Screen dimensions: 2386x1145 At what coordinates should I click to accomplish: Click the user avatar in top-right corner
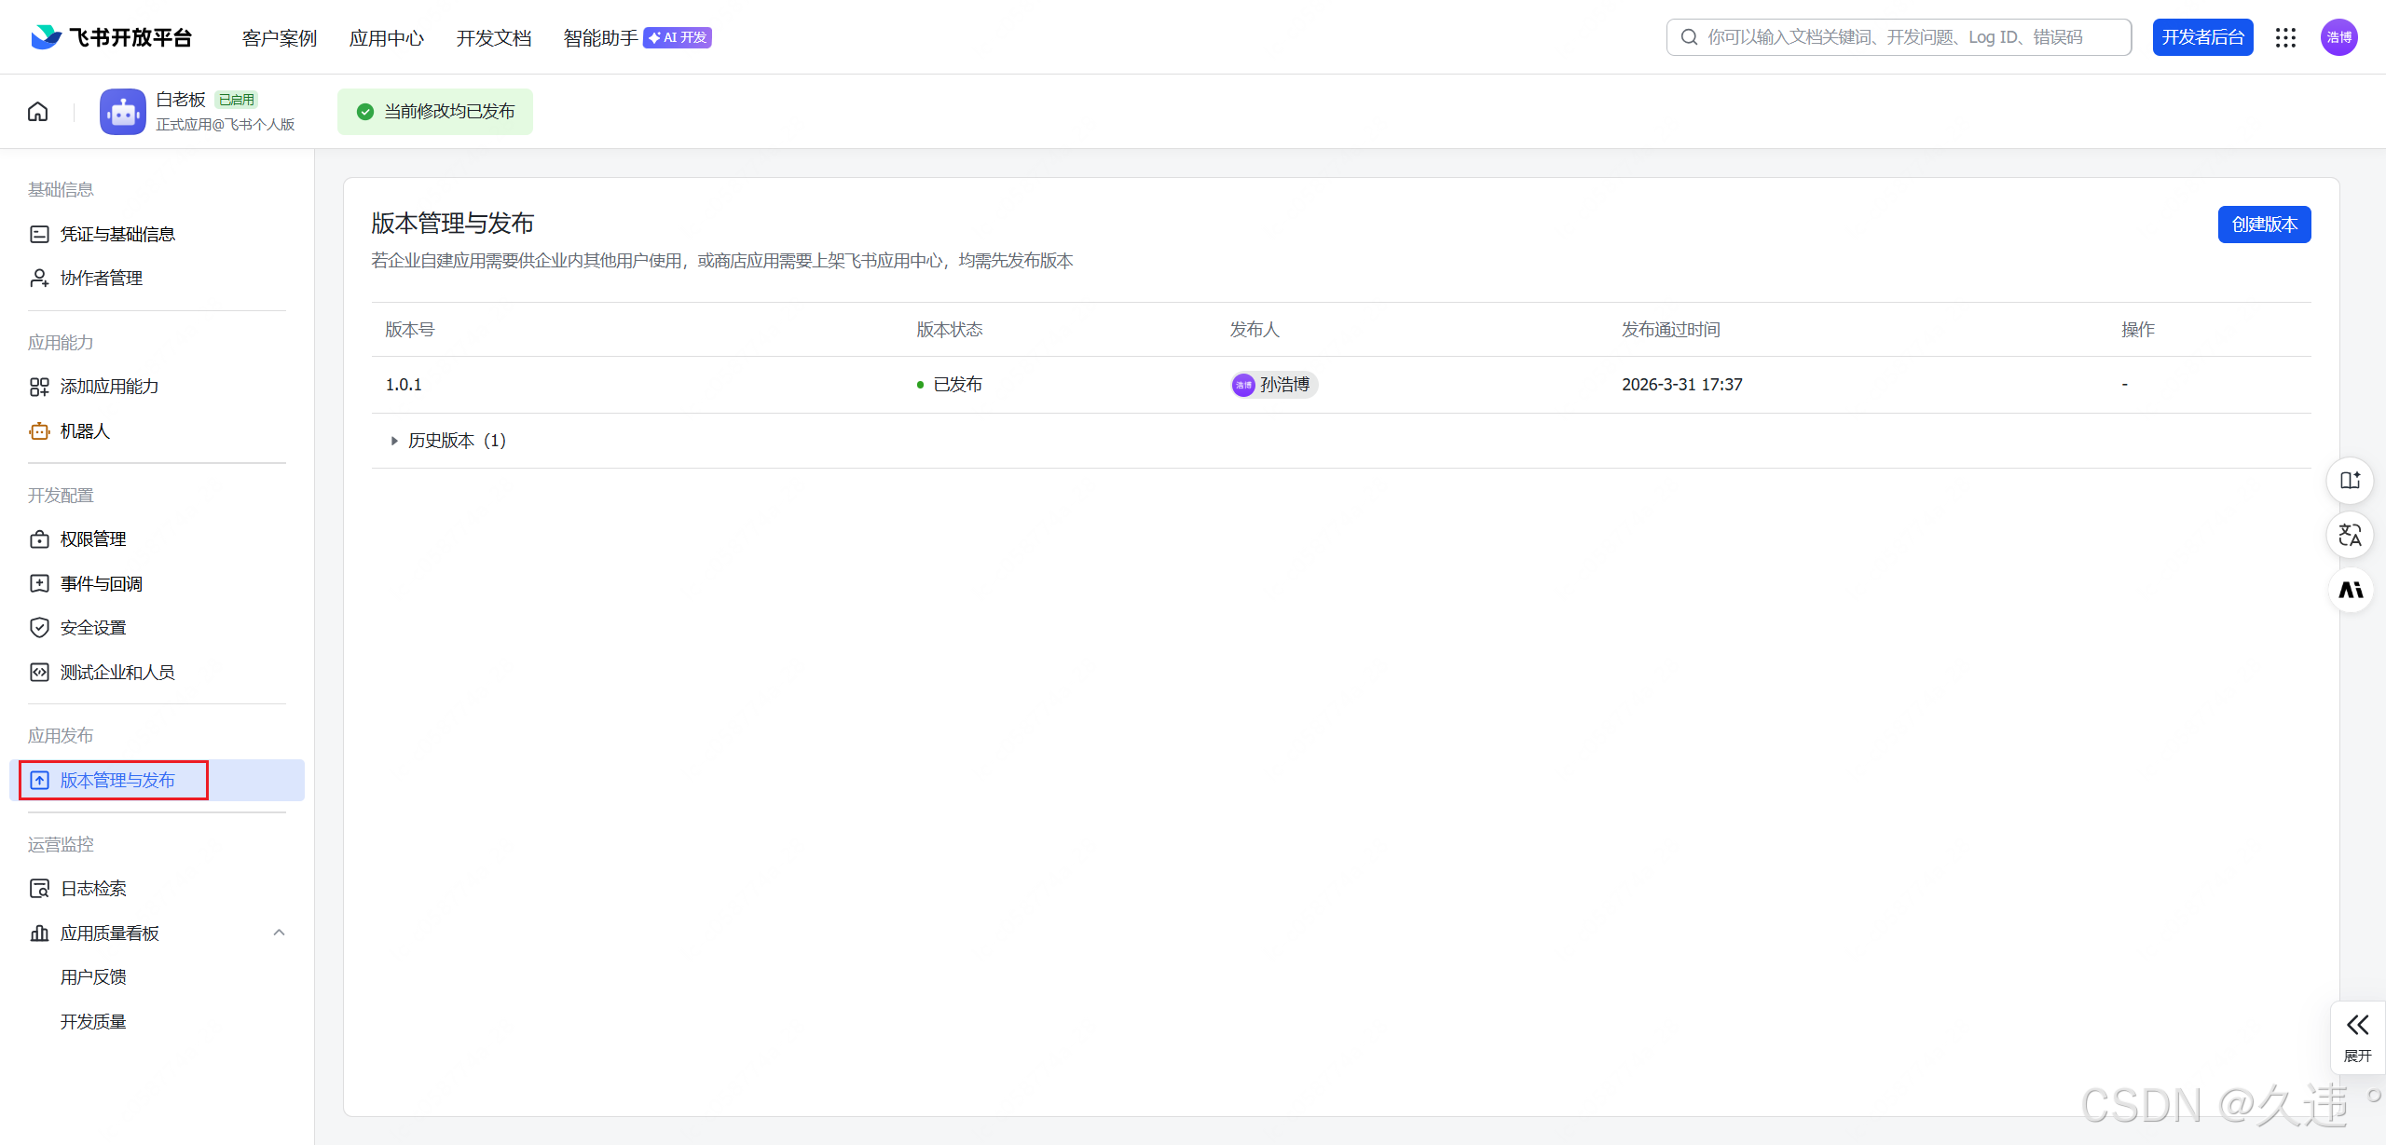click(x=2338, y=37)
